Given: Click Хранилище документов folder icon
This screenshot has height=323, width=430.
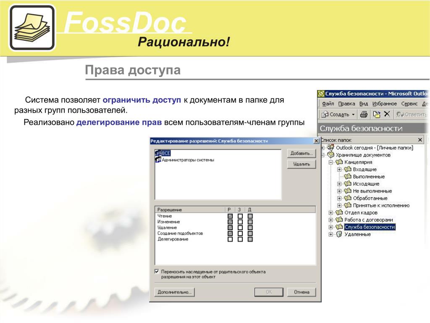Looking at the screenshot, I should coord(331,155).
